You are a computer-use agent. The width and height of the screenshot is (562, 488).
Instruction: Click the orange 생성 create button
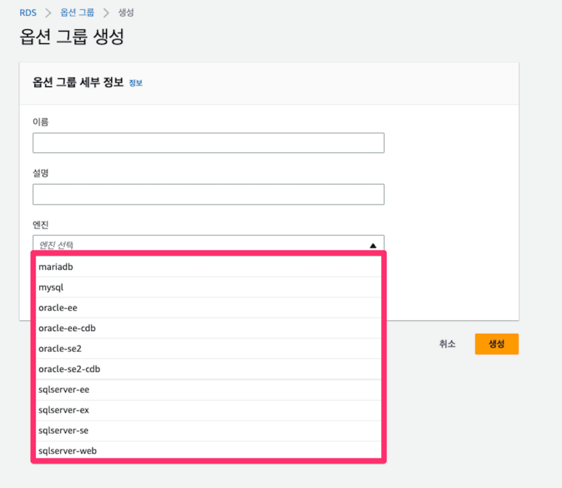click(x=496, y=344)
